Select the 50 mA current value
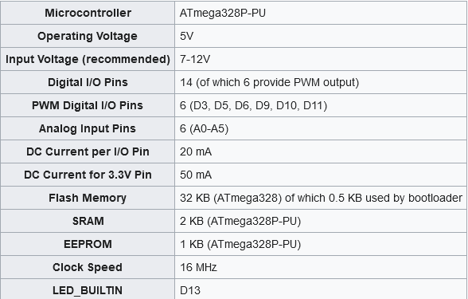468x299 pixels. point(196,175)
